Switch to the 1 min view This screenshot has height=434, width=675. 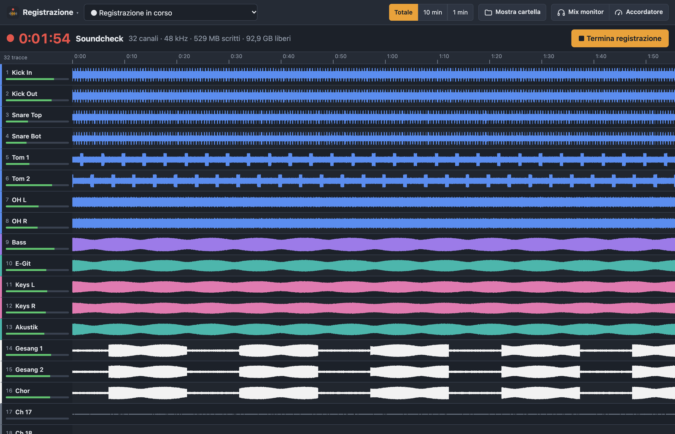(x=460, y=12)
